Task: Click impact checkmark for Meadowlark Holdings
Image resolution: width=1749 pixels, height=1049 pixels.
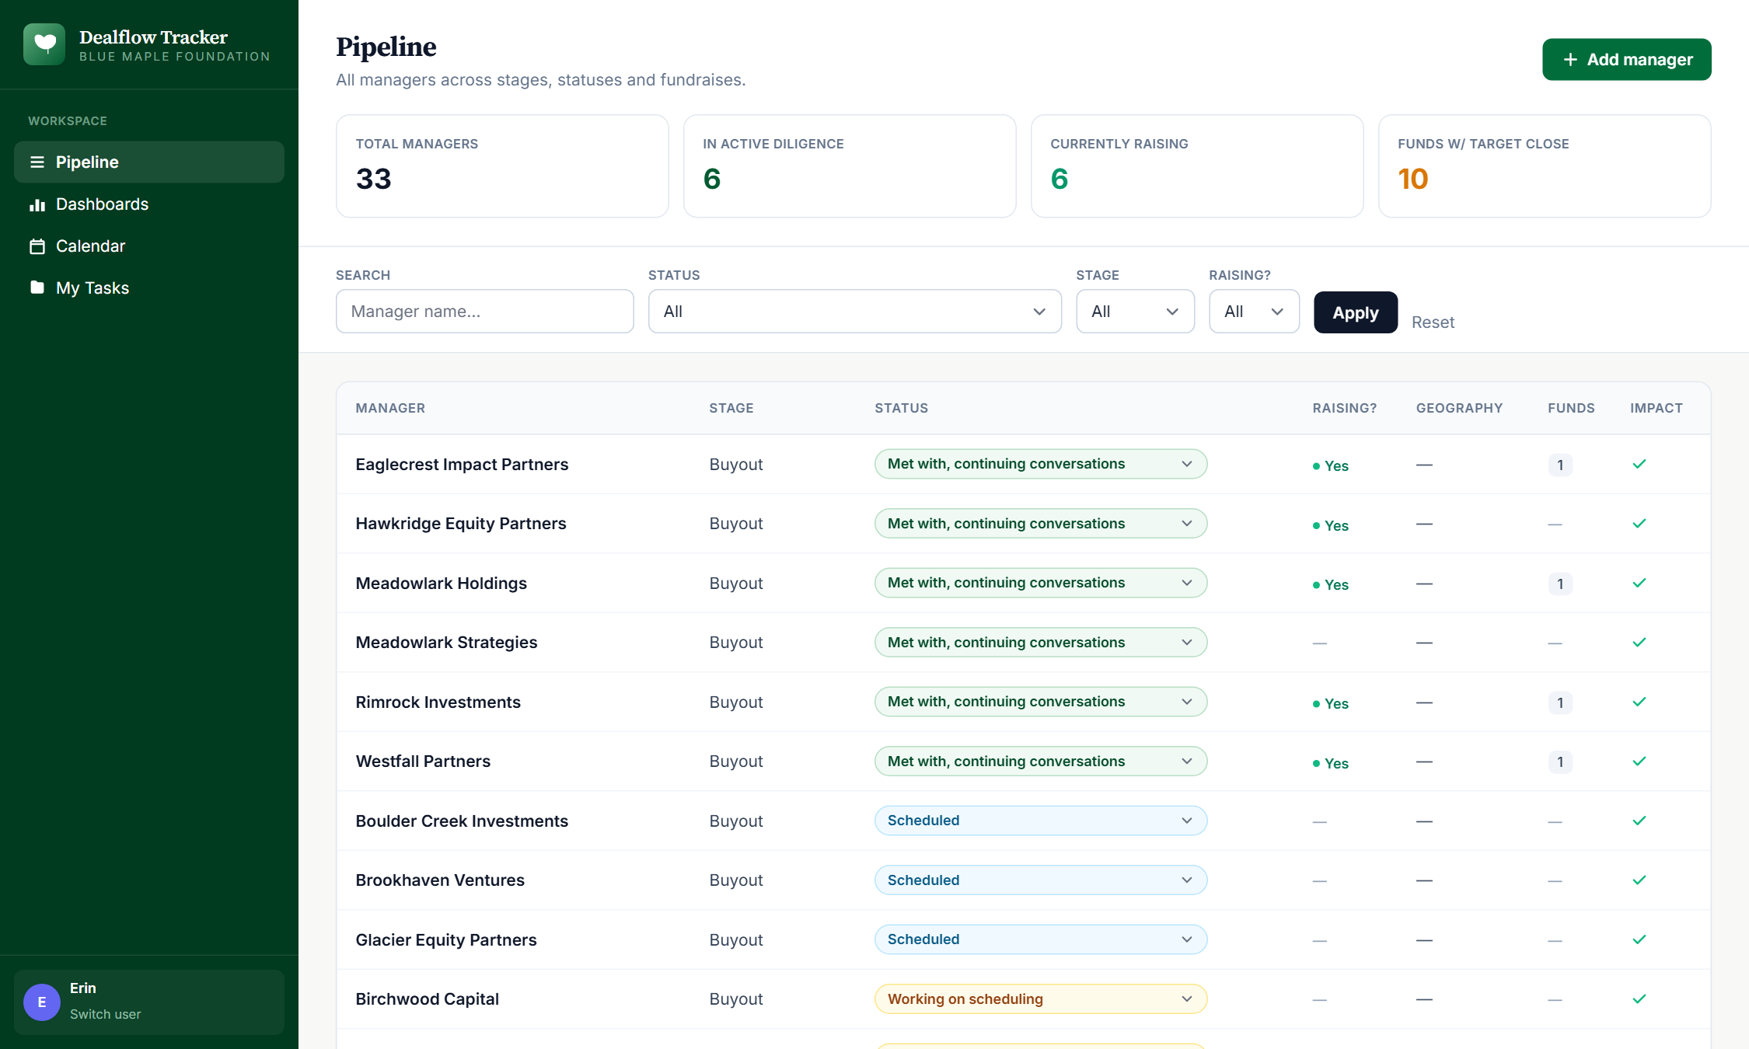Action: [1639, 584]
